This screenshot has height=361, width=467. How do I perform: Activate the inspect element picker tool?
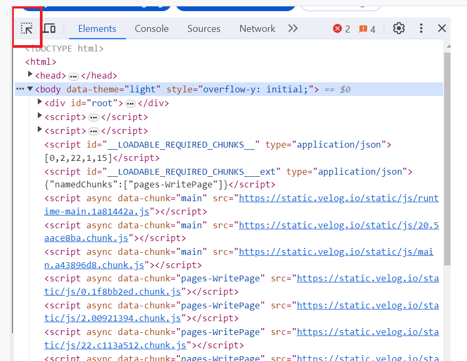[27, 29]
